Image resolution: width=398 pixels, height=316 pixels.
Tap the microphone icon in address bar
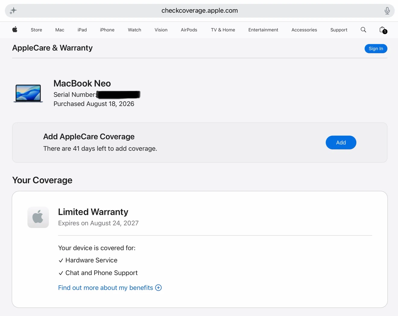[x=387, y=11]
